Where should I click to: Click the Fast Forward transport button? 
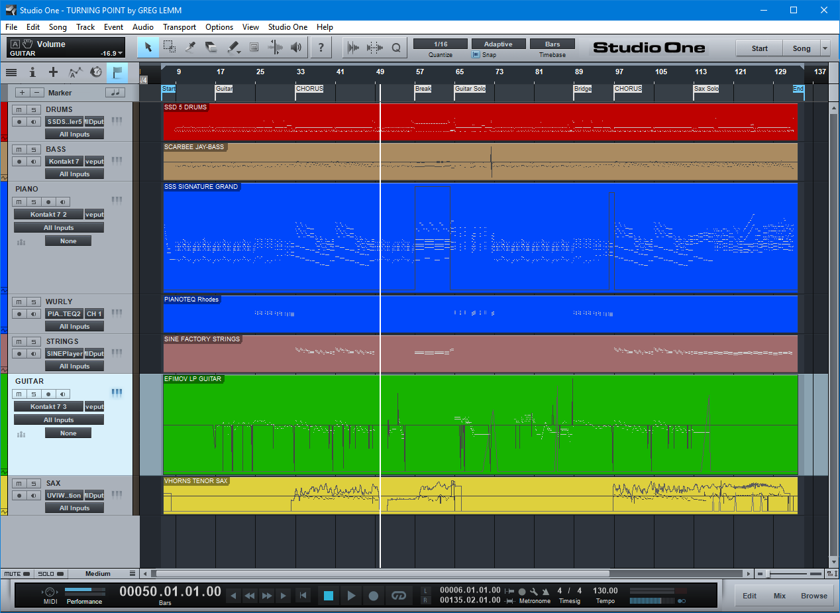267,596
